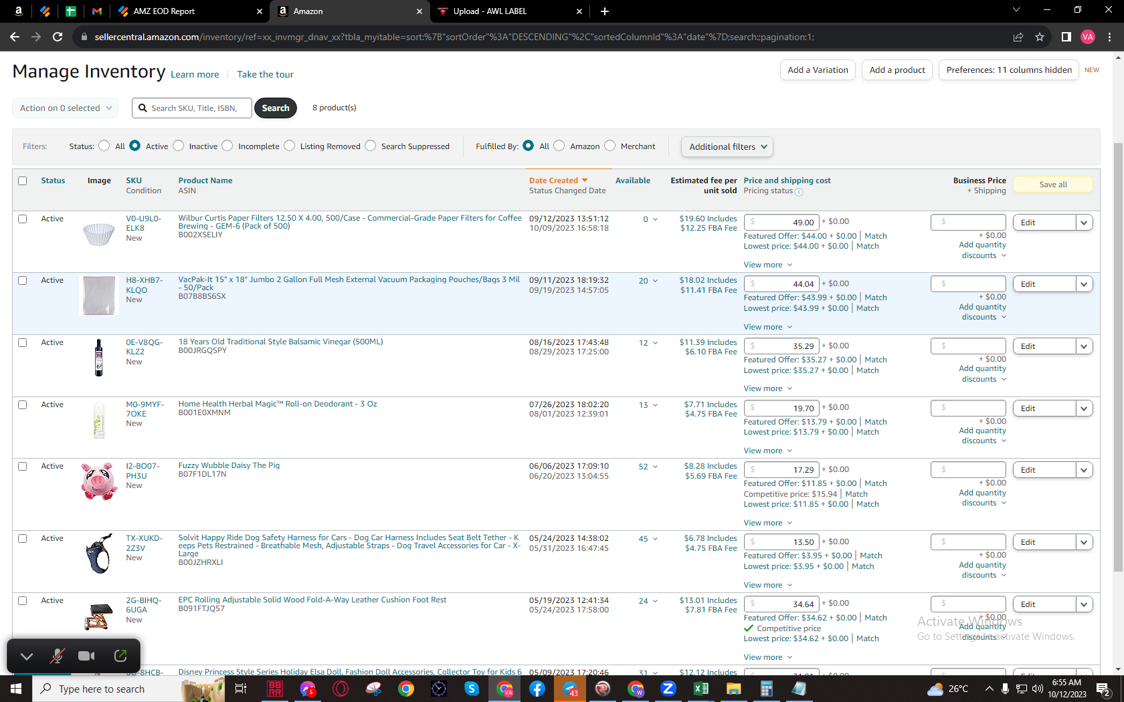Viewport: 1124px width, 702px height.
Task: Click the Search button
Action: [x=276, y=108]
